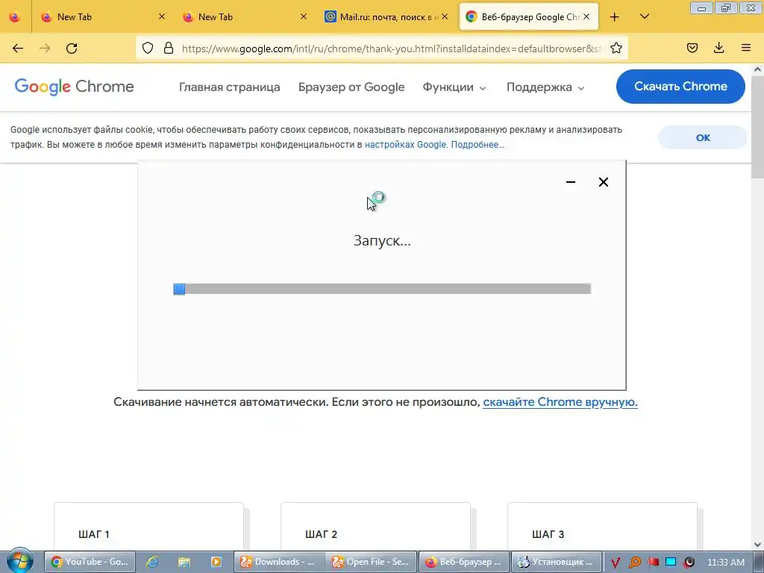Switch to YouTube Chrome taskbar window
The image size is (764, 573).
pyautogui.click(x=90, y=562)
